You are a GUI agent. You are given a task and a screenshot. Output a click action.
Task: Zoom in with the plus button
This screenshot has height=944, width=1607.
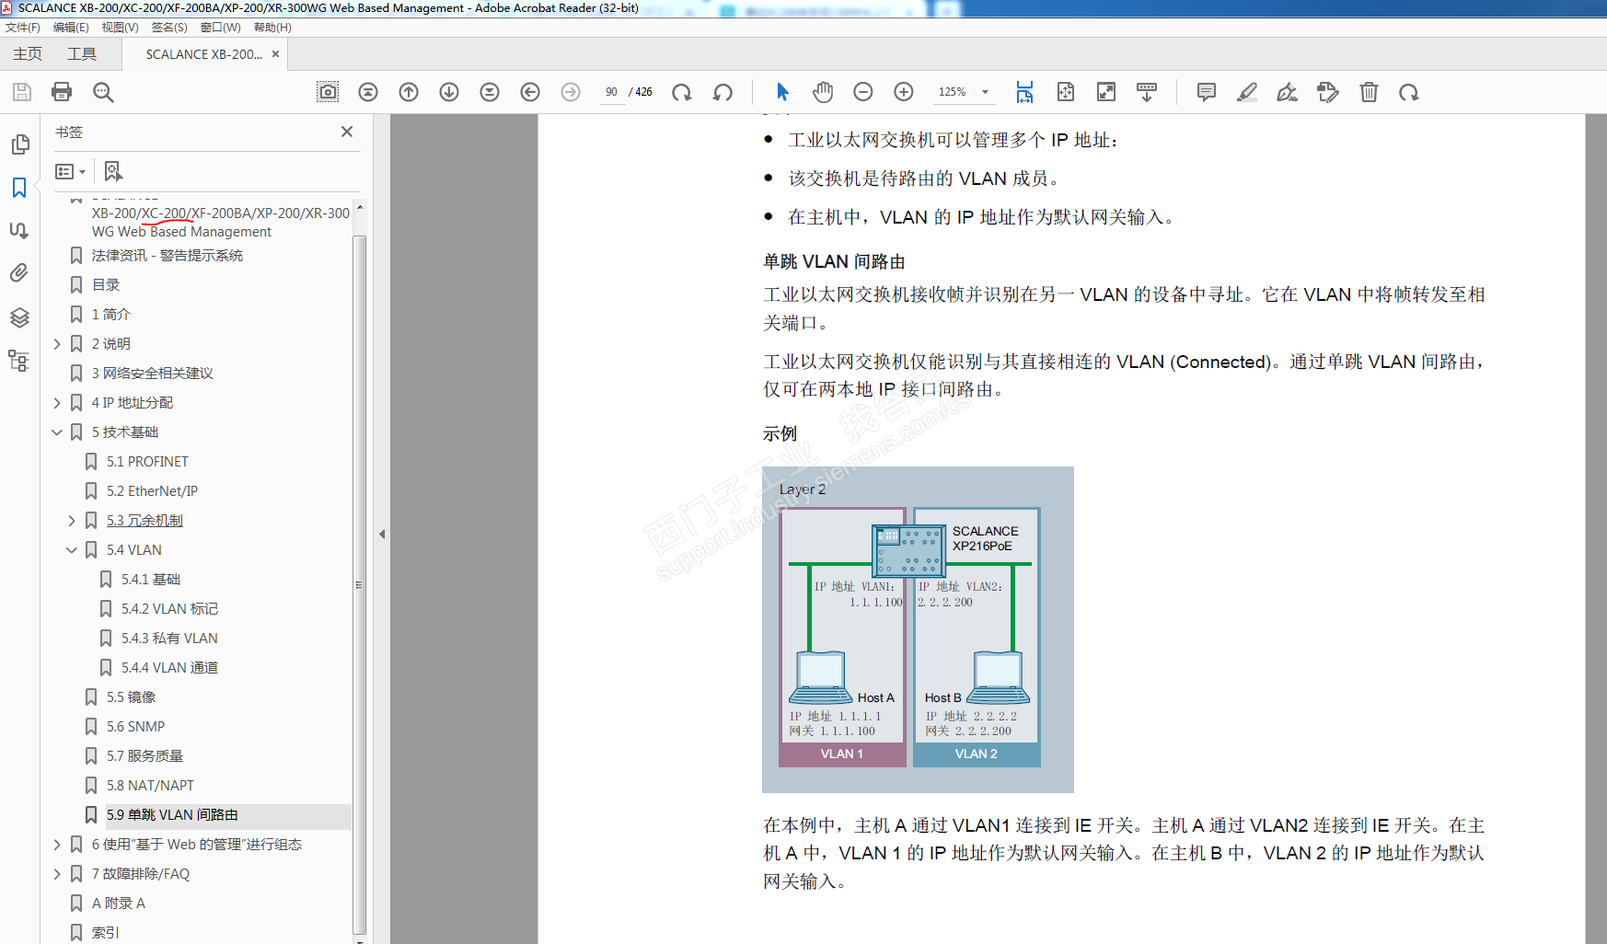904,92
